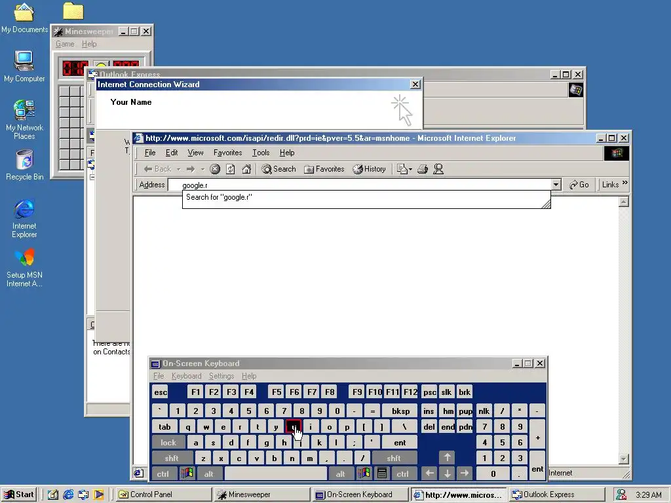Toggle the nlk key on on-screen keyboard
Screen dimensions: 671x503
tap(484, 411)
